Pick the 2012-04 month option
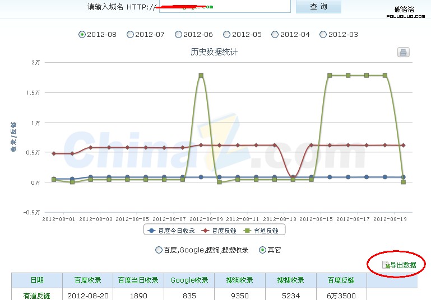 pyautogui.click(x=275, y=35)
